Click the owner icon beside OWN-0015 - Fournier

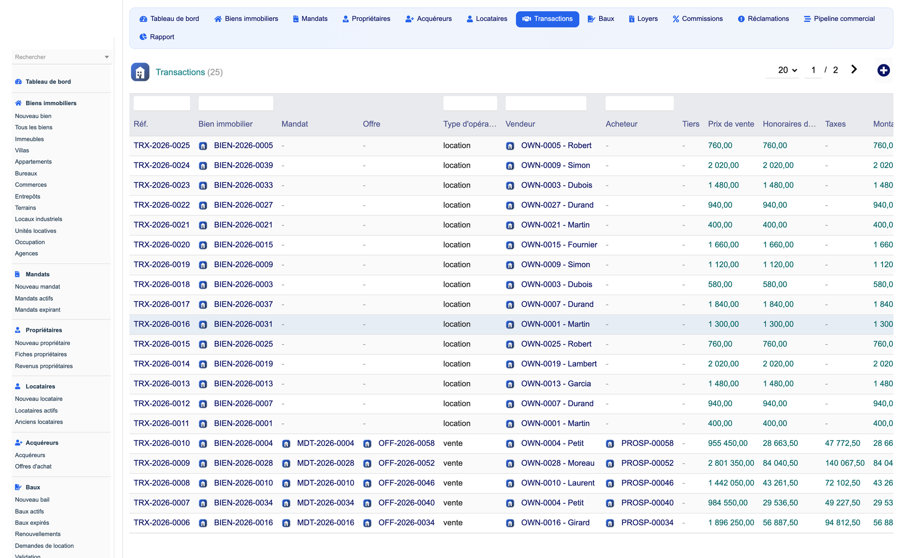click(510, 245)
